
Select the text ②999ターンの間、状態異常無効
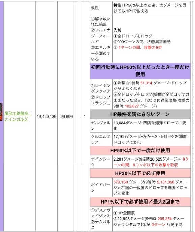click(142, 42)
